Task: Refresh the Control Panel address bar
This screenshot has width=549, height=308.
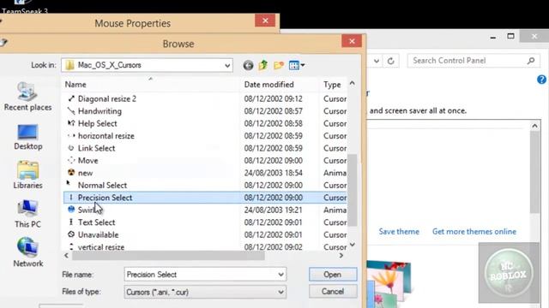Action: click(x=391, y=61)
